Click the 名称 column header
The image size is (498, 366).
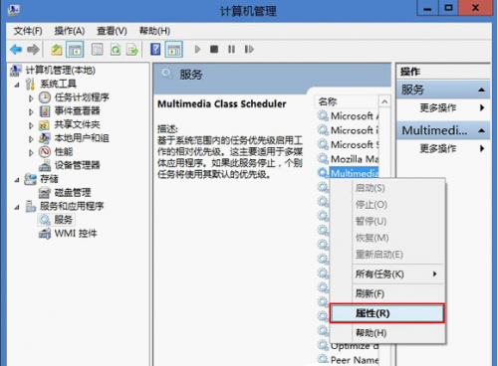347,101
